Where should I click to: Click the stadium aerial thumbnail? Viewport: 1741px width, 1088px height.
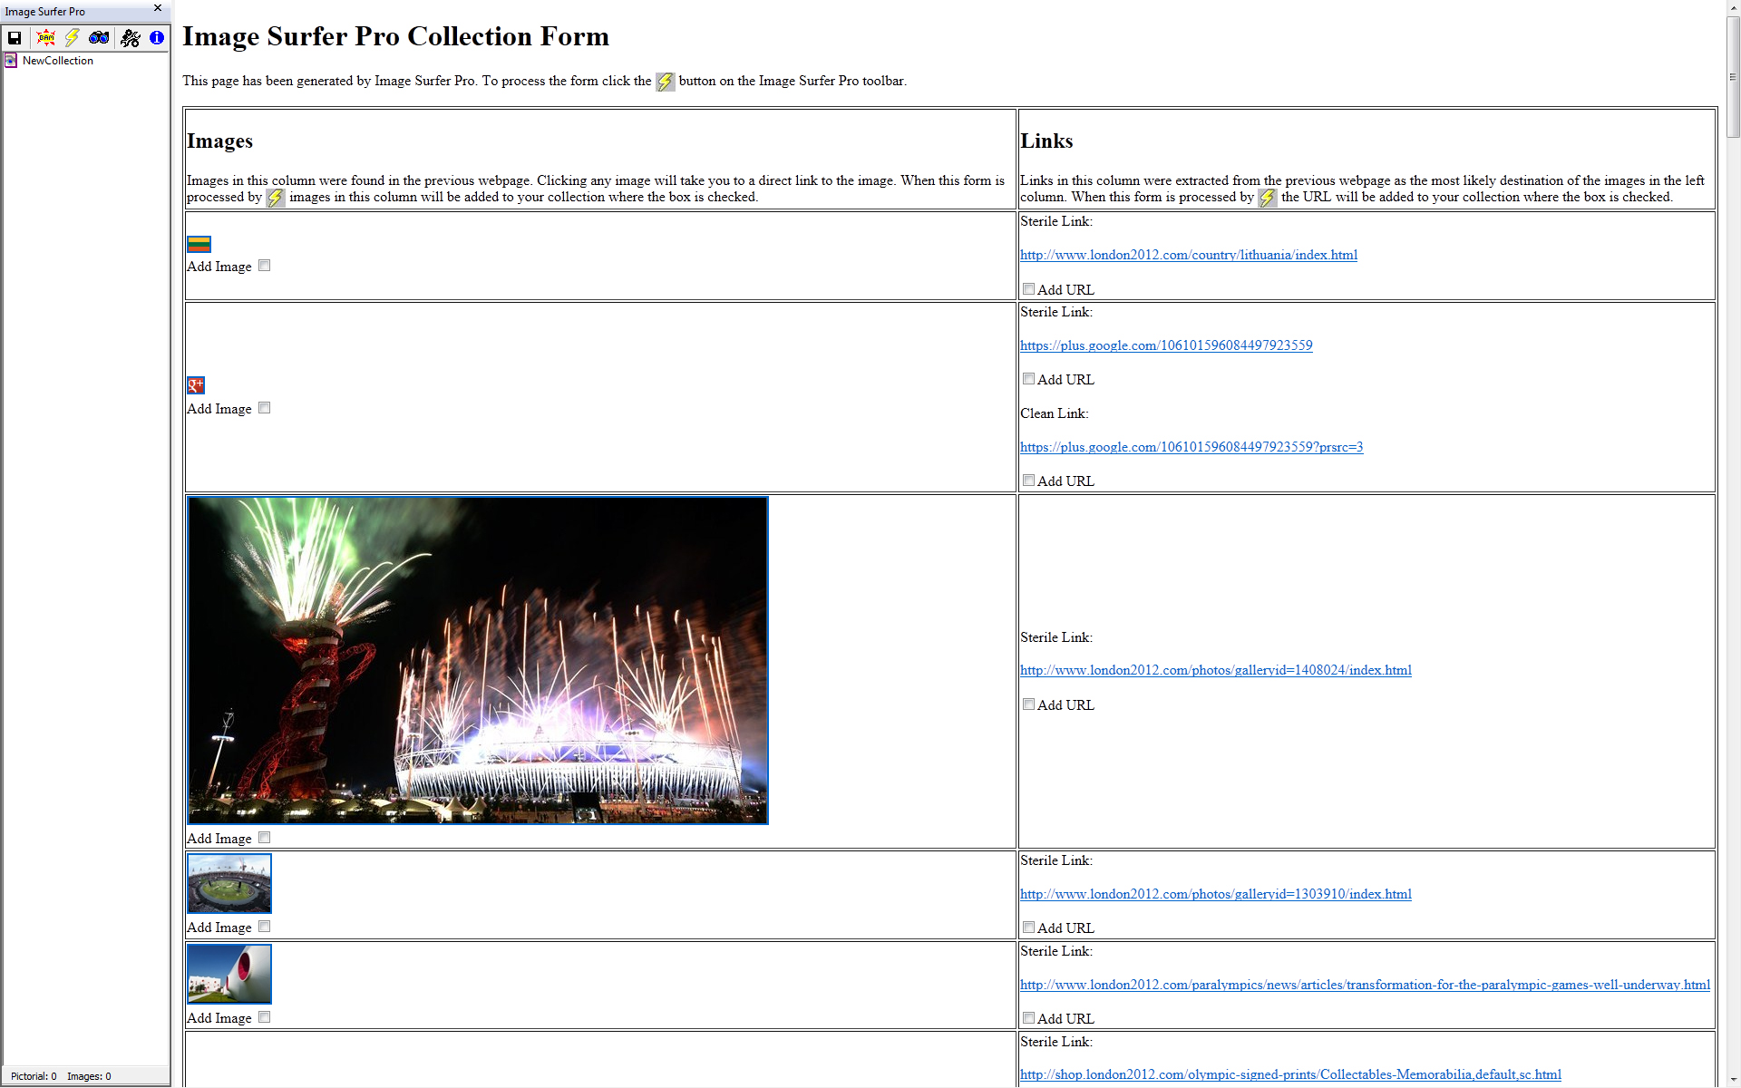point(229,883)
